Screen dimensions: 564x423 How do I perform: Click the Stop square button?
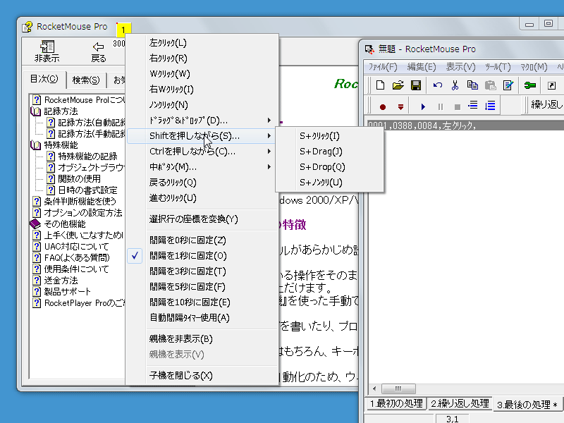(458, 107)
